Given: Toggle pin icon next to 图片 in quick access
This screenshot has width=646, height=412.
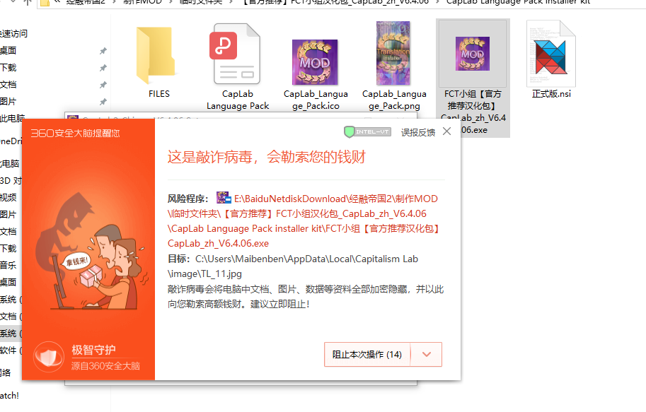Looking at the screenshot, I should 103,102.
